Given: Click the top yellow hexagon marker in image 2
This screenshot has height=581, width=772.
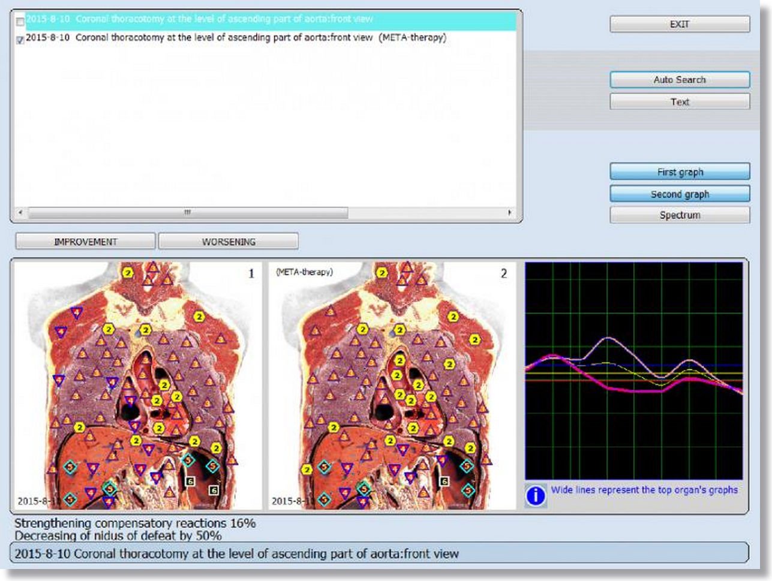Looking at the screenshot, I should (x=382, y=272).
